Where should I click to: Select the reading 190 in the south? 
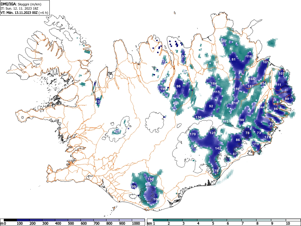click(150, 179)
